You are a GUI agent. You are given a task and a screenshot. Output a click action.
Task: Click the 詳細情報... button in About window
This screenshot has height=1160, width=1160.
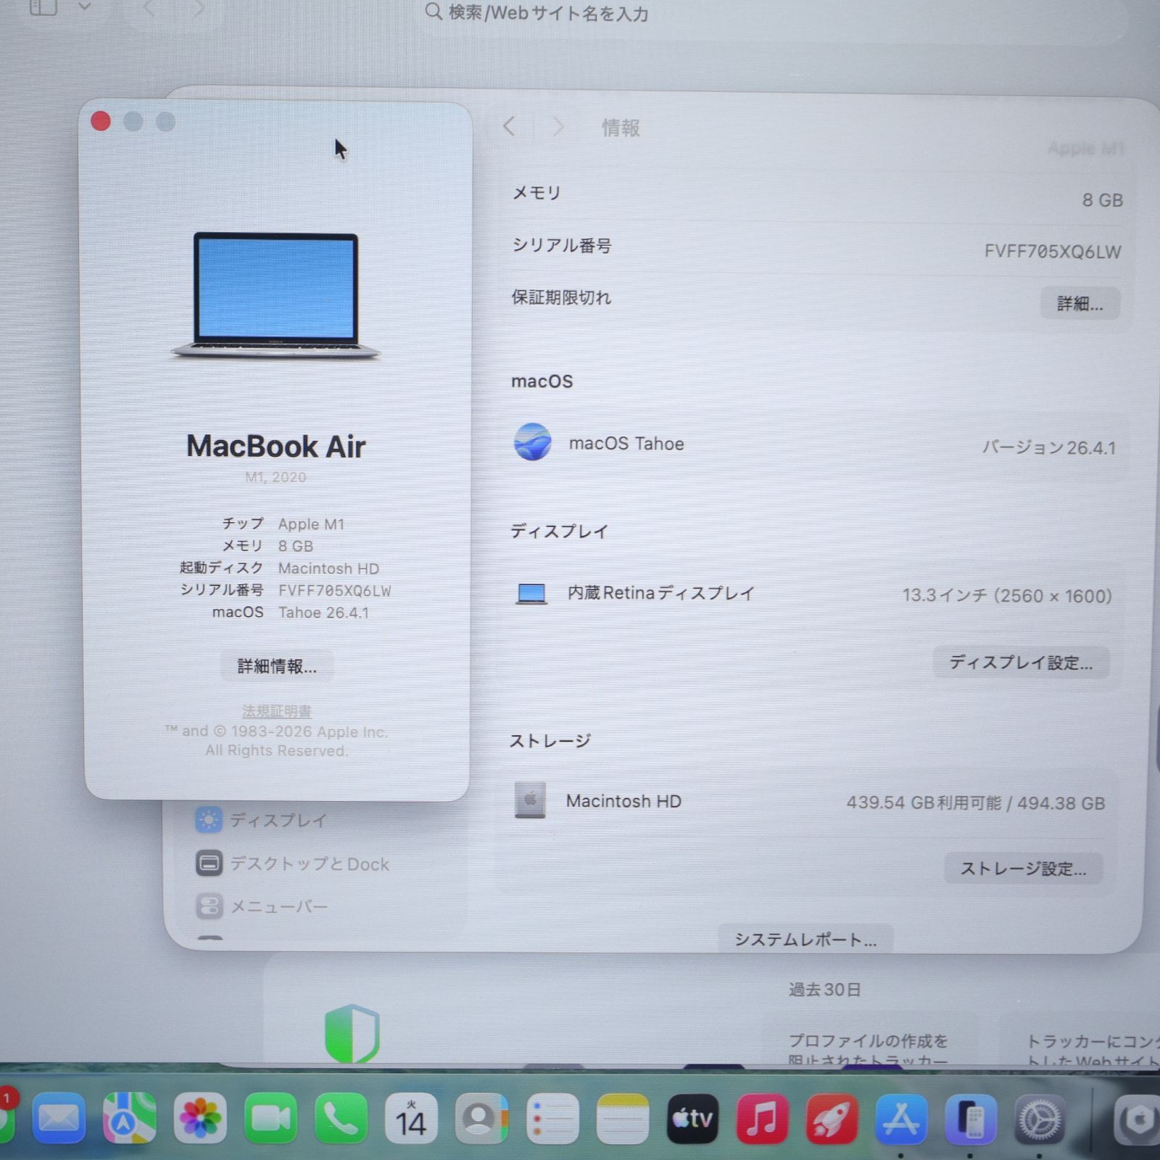(277, 666)
